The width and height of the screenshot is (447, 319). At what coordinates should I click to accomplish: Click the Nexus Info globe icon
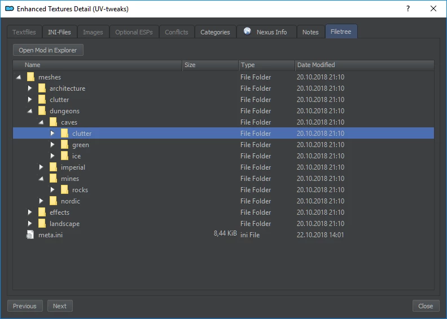pos(247,31)
